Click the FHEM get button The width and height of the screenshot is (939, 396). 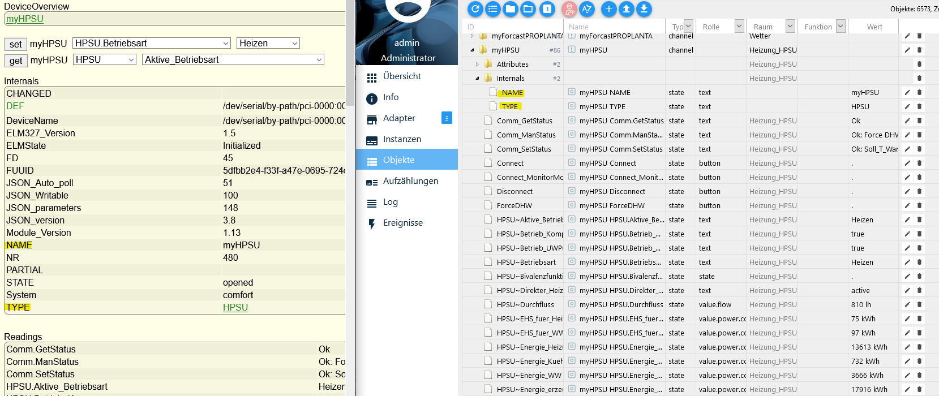(x=15, y=61)
